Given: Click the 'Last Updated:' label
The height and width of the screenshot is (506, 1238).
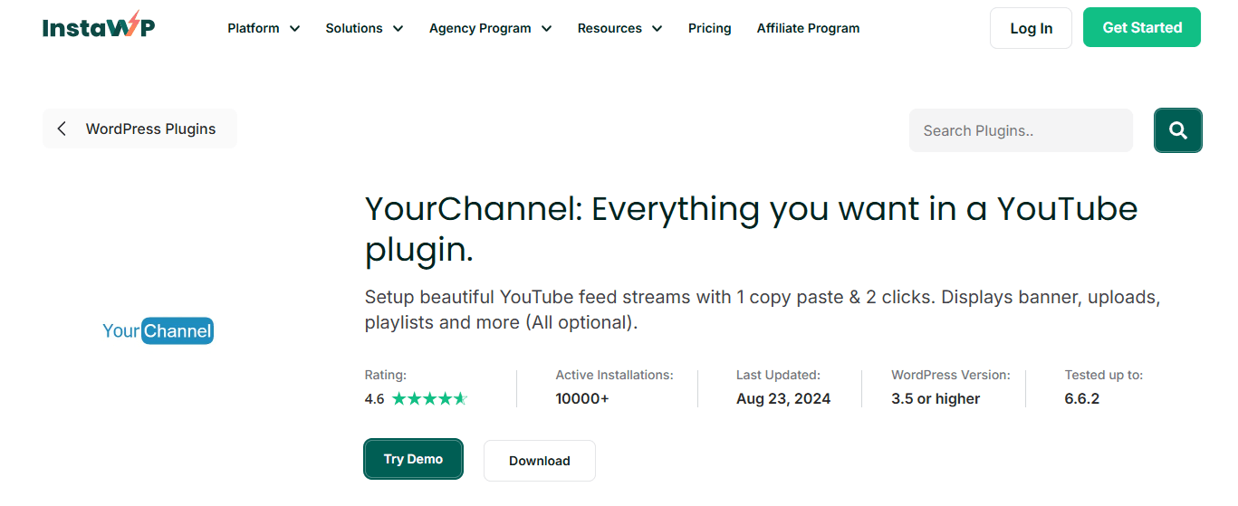Looking at the screenshot, I should pyautogui.click(x=778, y=375).
